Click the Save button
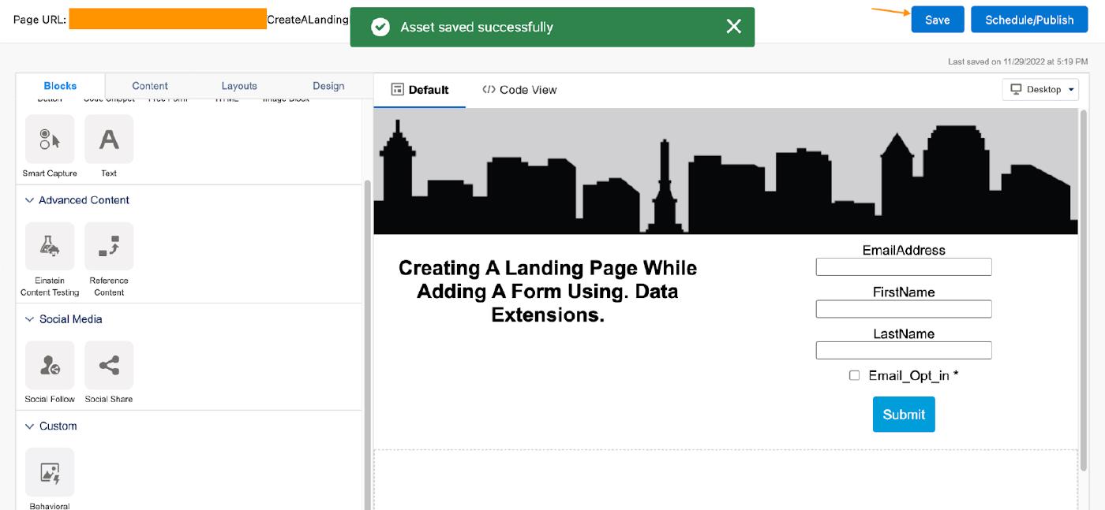This screenshot has height=510, width=1105. (x=937, y=20)
